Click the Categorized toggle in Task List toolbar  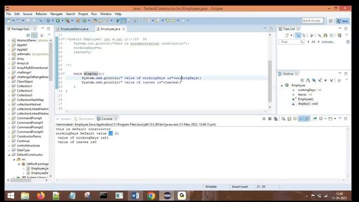[x=298, y=35]
